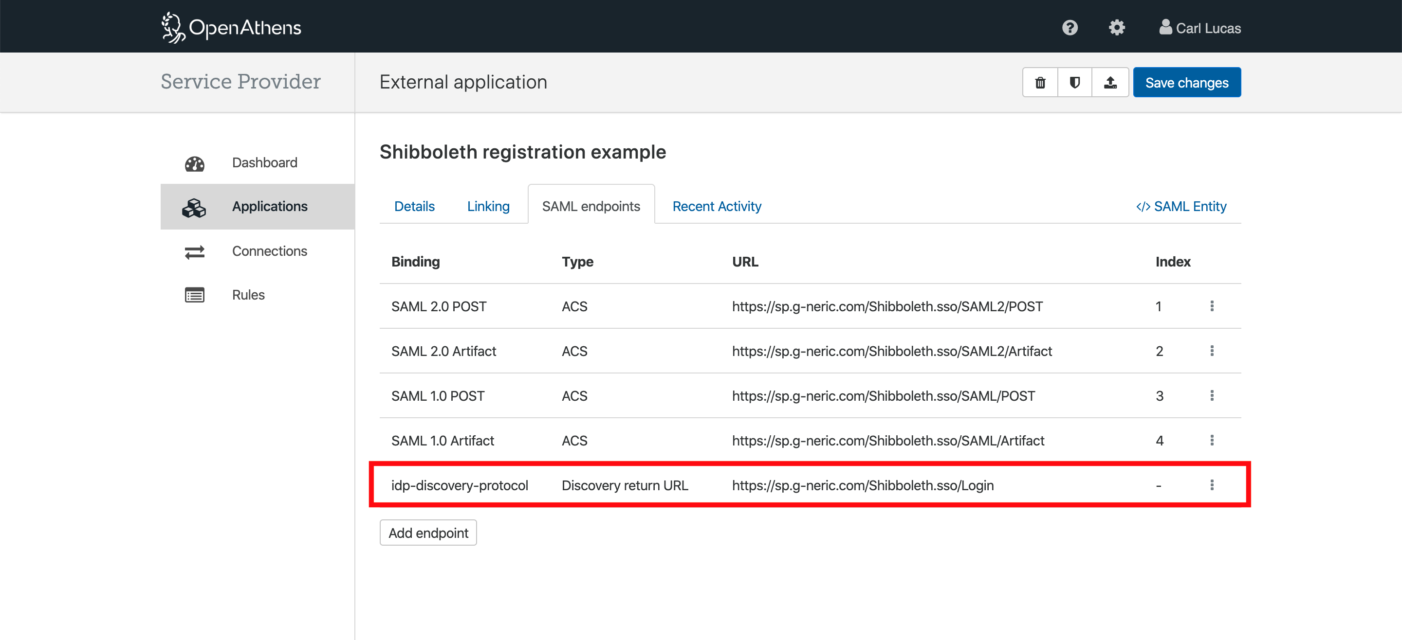Click the trash delete icon button
Viewport: 1402px width, 640px height.
1039,82
